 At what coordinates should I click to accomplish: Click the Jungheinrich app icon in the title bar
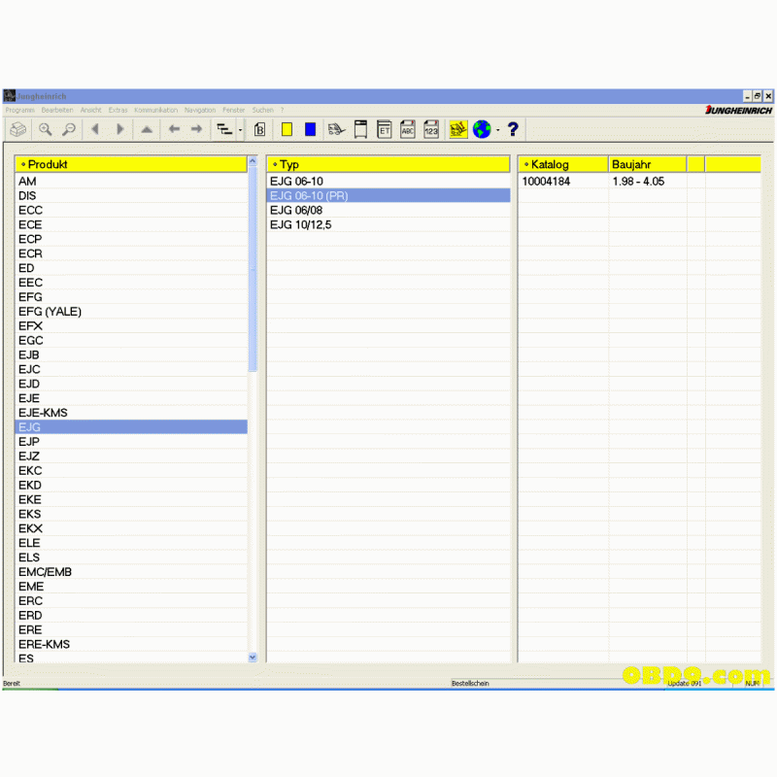(10, 95)
